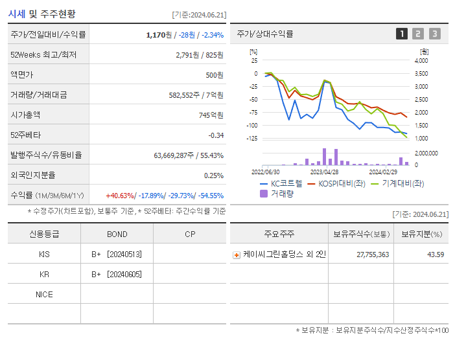455x340 pixels.
Task: Click the 시세 및 주주현황 heading
Action: click(x=42, y=14)
